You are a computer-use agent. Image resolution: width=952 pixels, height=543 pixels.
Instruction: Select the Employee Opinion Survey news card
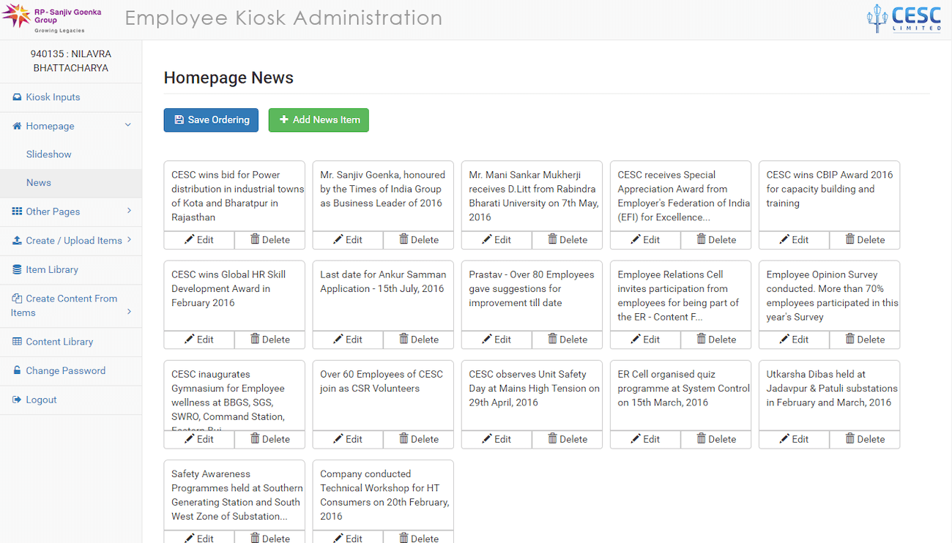coord(829,296)
